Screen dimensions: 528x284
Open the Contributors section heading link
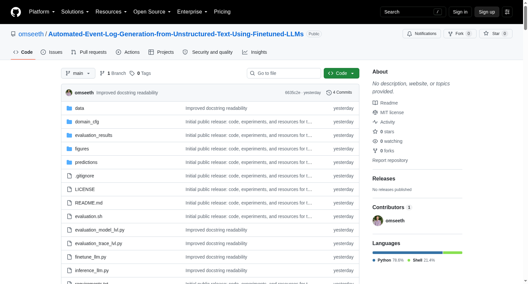pos(392,207)
